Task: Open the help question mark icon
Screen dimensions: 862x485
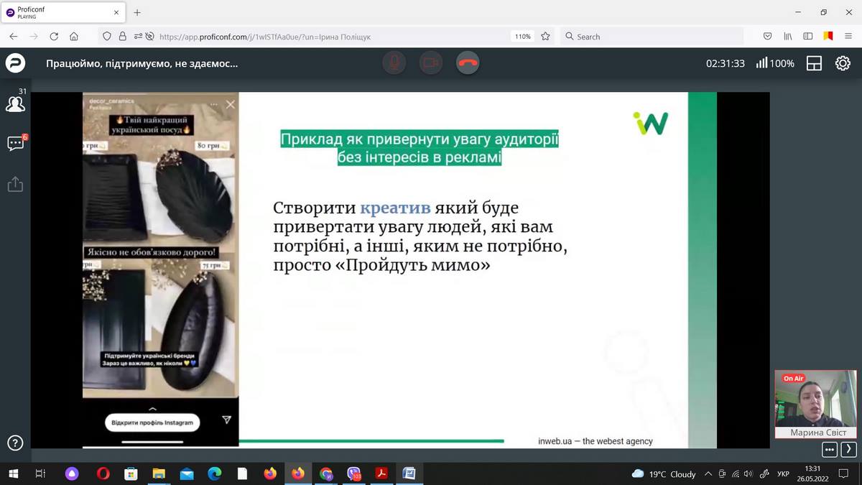Action: 15,443
